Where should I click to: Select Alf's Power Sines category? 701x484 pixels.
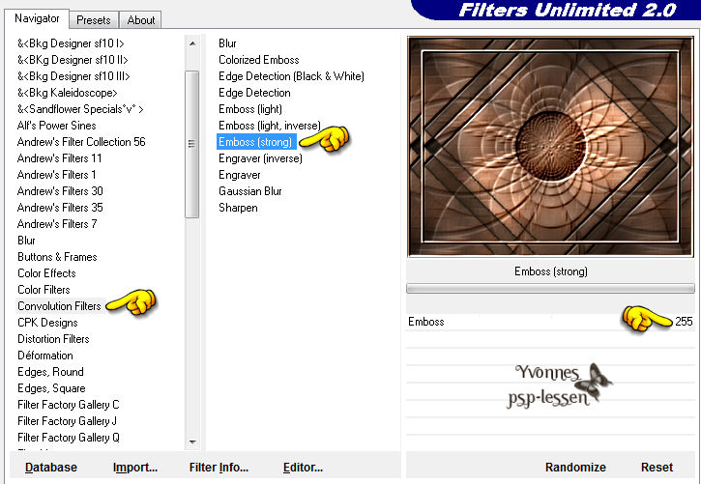click(x=56, y=126)
